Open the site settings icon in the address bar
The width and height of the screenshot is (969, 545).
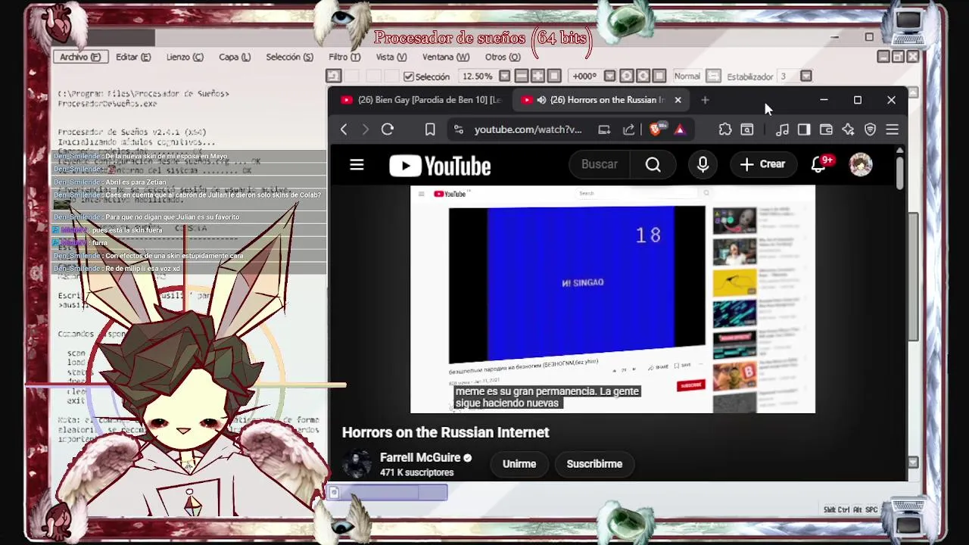(x=458, y=129)
